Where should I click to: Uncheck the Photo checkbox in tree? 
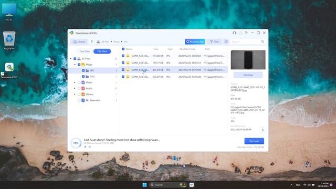click(x=79, y=65)
